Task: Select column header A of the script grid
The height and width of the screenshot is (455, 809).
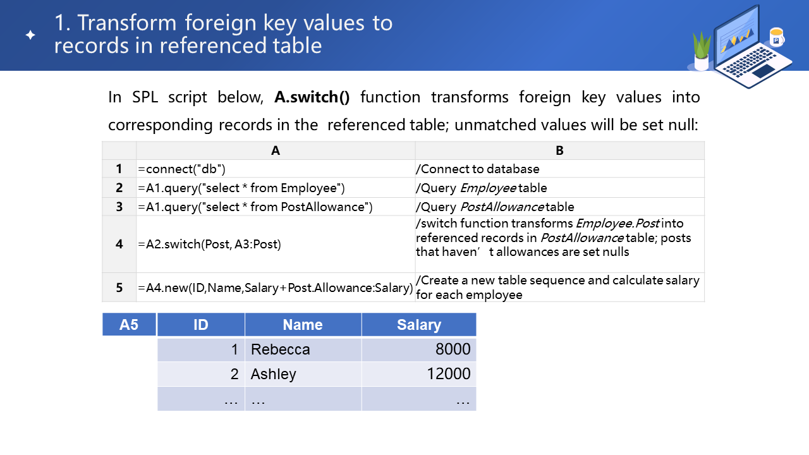Action: [276, 150]
